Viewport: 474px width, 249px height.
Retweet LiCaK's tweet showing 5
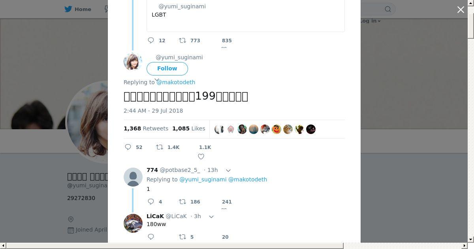pyautogui.click(x=182, y=237)
